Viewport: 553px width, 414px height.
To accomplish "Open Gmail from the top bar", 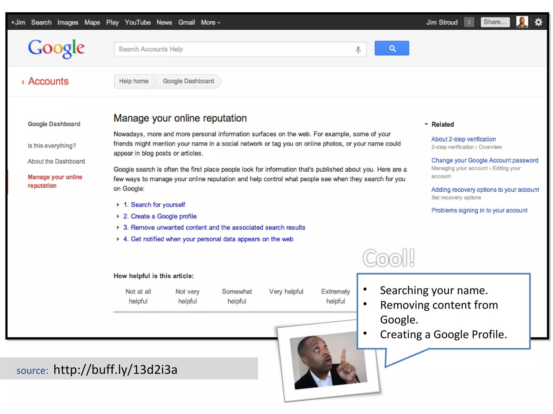I will pyautogui.click(x=187, y=22).
